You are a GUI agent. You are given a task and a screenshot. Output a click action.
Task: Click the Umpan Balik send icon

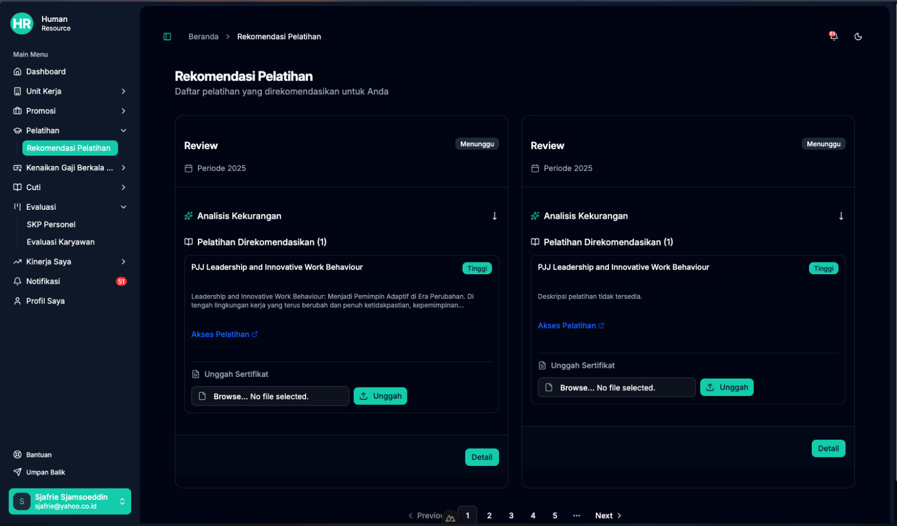[17, 472]
